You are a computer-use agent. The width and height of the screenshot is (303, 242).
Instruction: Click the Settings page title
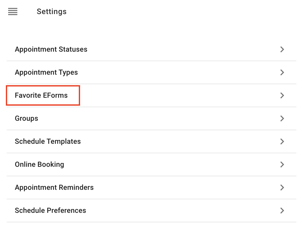tap(52, 12)
